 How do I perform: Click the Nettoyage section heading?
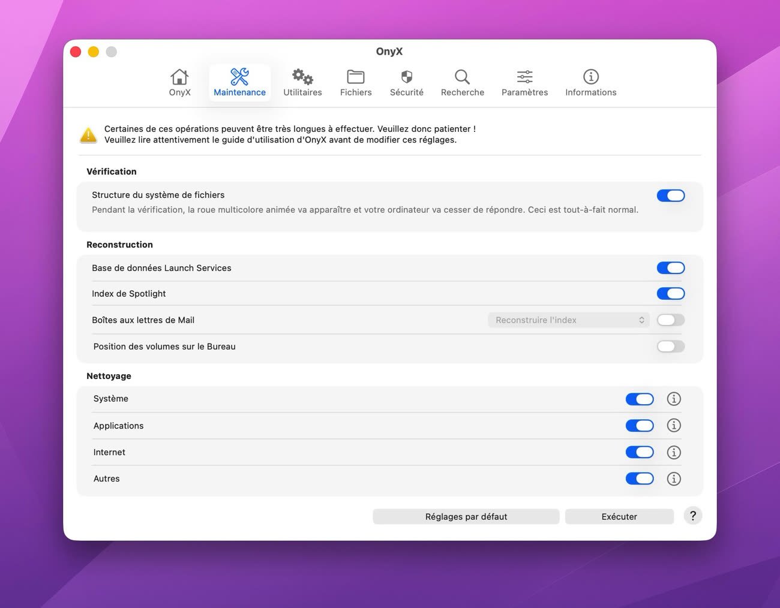(x=109, y=376)
